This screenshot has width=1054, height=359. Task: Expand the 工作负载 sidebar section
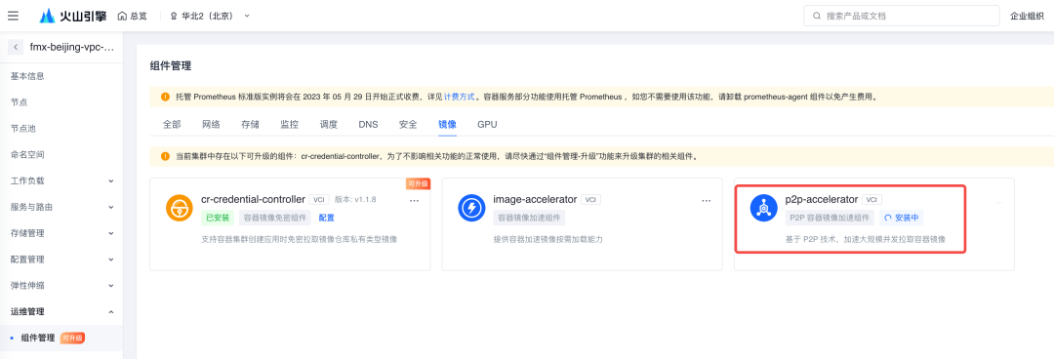pyautogui.click(x=61, y=180)
